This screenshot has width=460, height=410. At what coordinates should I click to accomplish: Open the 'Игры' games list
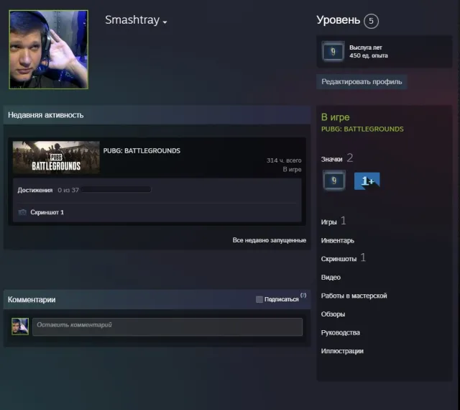click(x=328, y=222)
